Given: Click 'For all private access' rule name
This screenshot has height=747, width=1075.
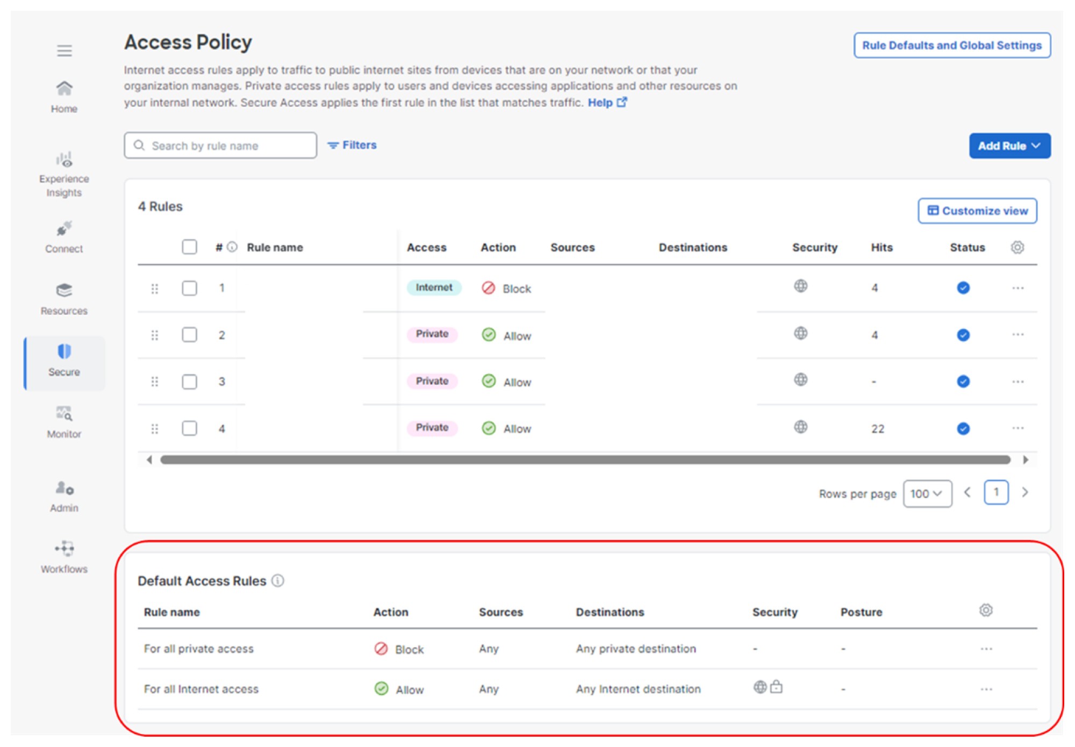Looking at the screenshot, I should (199, 649).
